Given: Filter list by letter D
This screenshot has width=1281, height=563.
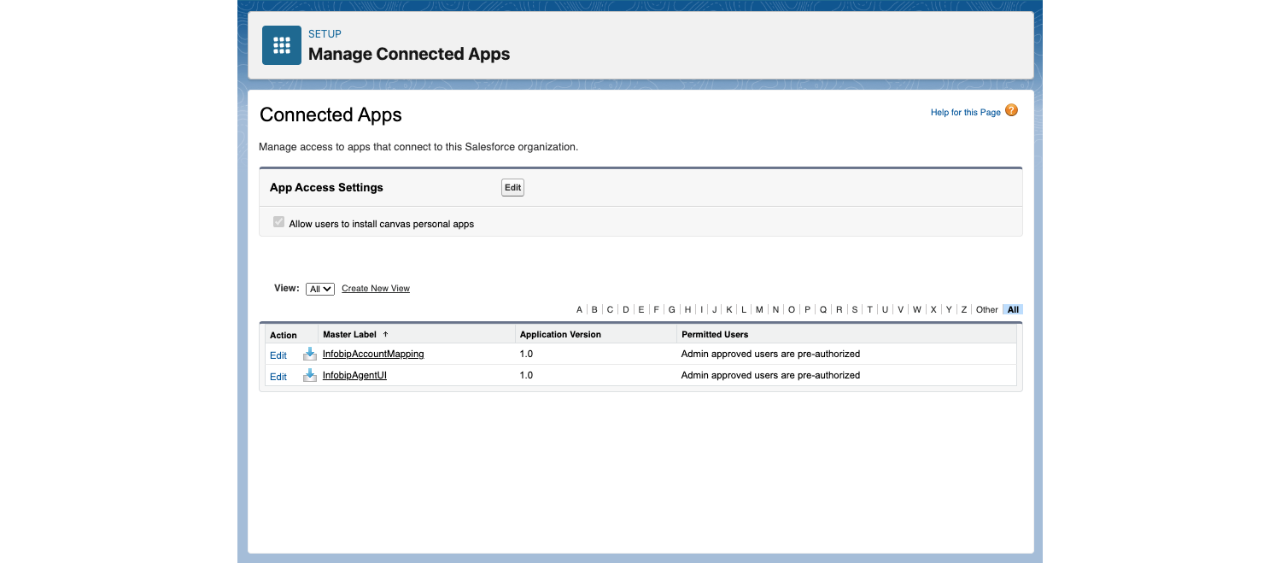Looking at the screenshot, I should pos(626,310).
